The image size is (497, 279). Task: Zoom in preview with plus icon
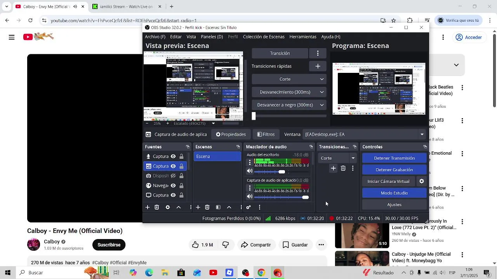(x=168, y=123)
